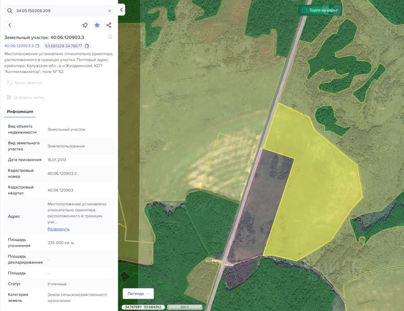Click the small icon beside parcel title
Viewport: 404px width, 311px height.
[110, 37]
